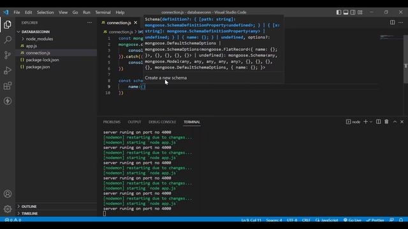Open the View menu
This screenshot has height=229, width=408.
pyautogui.click(x=63, y=12)
